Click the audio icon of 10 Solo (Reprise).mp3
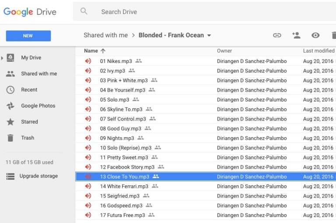The width and height of the screenshot is (336, 223). tap(88, 148)
